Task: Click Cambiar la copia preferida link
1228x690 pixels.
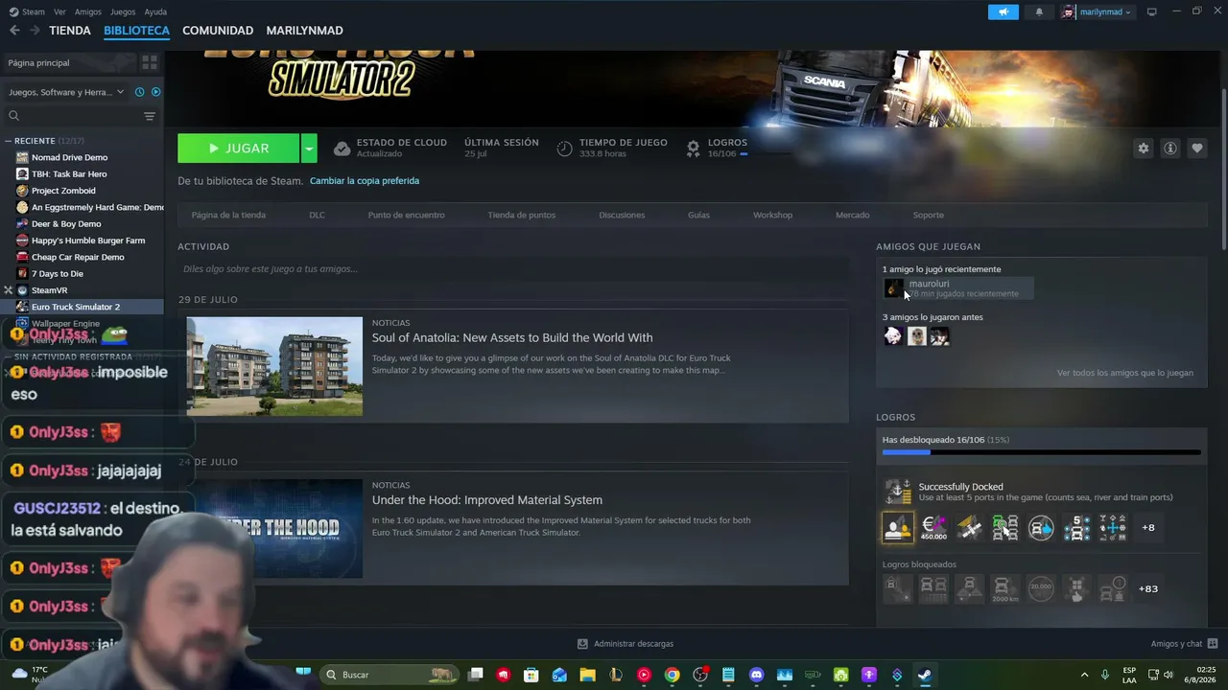Action: tap(365, 180)
